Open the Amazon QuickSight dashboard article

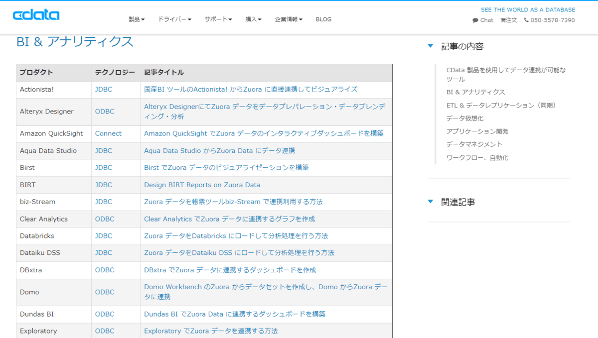[264, 133]
